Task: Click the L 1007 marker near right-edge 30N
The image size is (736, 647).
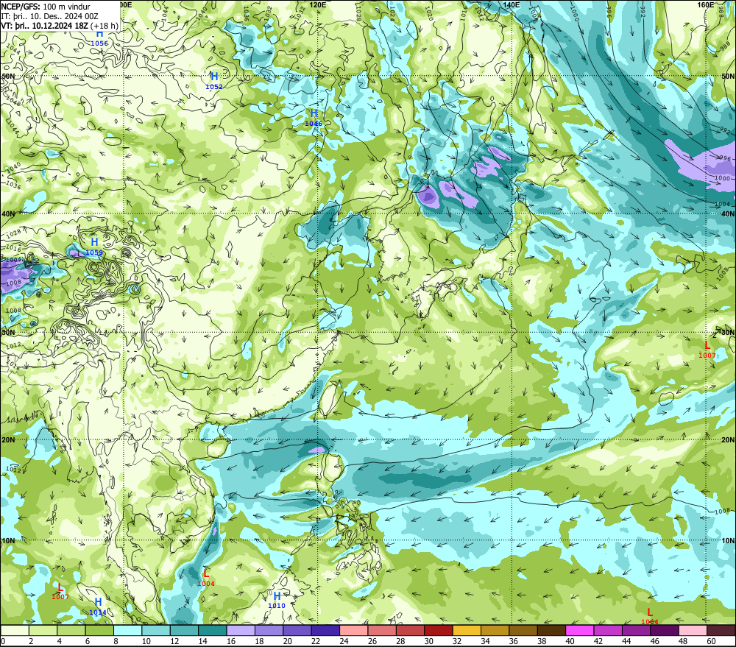Action: pyautogui.click(x=707, y=350)
